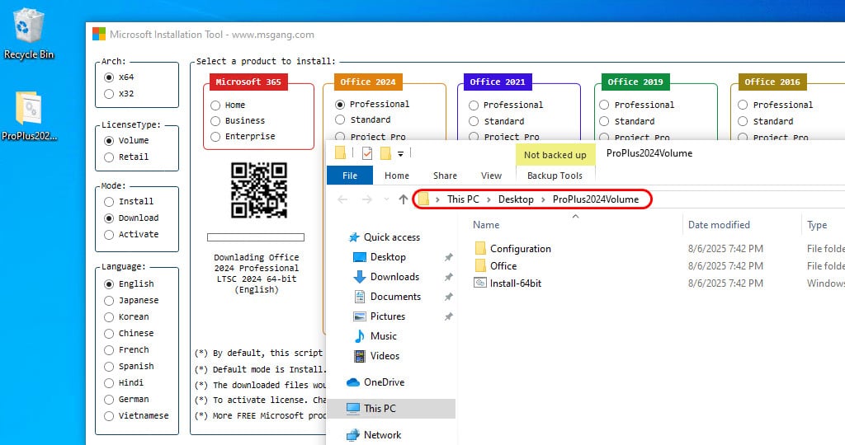Unpin Documents using its pin icon
Viewport: 845px width, 445px height.
pyautogui.click(x=448, y=297)
